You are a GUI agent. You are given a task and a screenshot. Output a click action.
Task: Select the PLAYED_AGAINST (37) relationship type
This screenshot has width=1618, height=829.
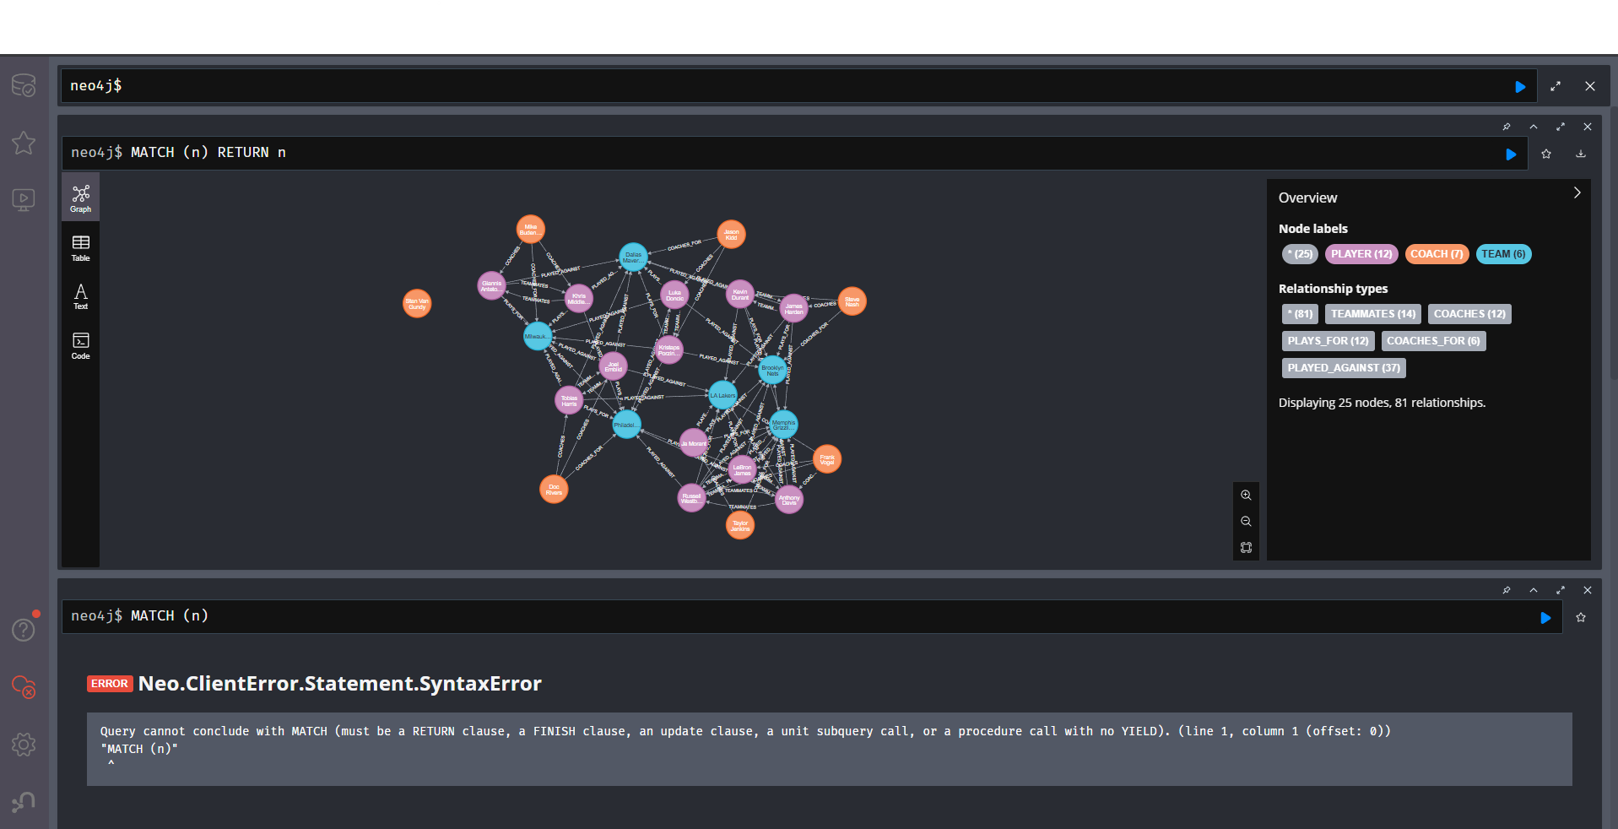coord(1343,368)
